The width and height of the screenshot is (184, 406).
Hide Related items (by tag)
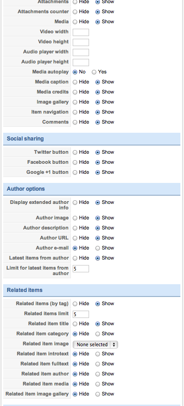pos(75,304)
